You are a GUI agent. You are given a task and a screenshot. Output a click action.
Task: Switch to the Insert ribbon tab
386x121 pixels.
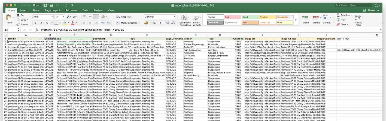(24, 10)
